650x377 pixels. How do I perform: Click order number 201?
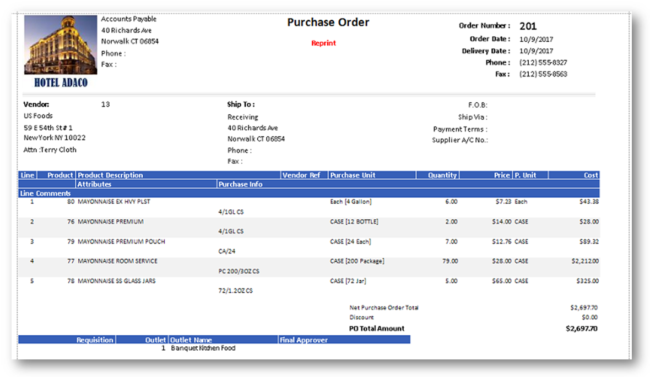point(528,26)
